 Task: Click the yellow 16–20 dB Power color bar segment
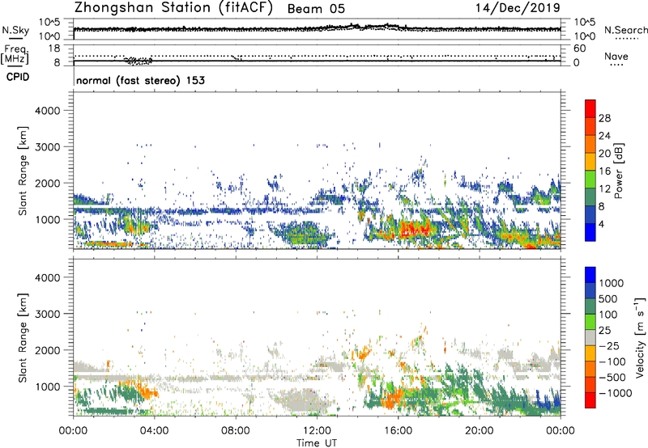coord(590,161)
